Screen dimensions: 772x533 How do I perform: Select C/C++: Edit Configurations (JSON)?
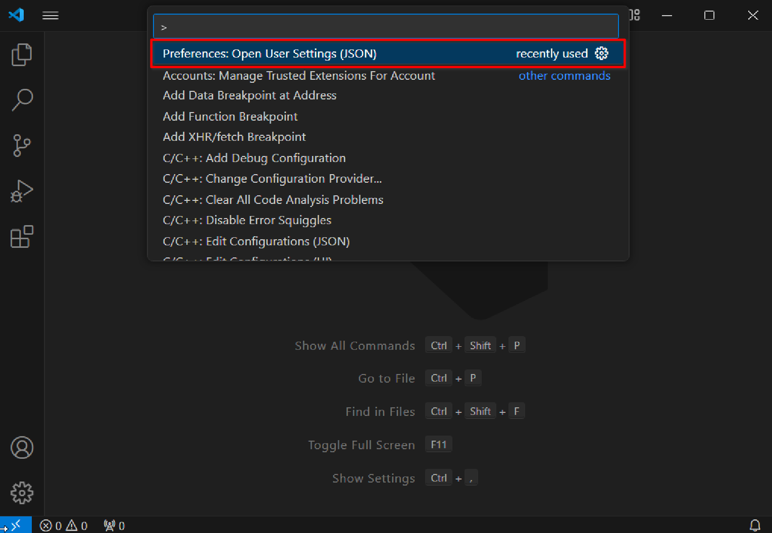[x=256, y=241]
